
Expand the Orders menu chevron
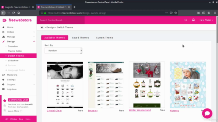point(34,32)
